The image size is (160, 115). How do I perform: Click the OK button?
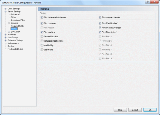[x=150, y=110]
